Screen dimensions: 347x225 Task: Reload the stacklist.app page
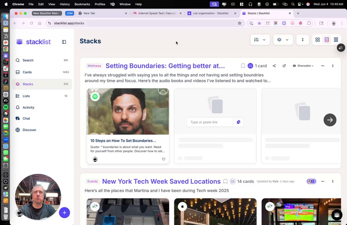pos(31,23)
